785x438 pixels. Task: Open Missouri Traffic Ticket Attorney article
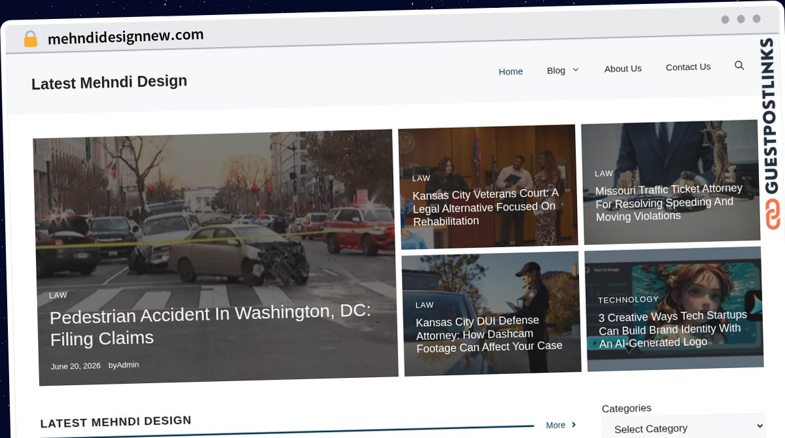(669, 203)
